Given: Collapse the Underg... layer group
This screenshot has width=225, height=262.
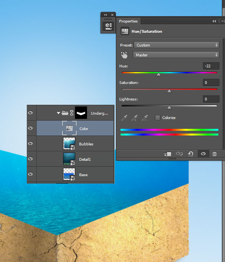Looking at the screenshot, I should click(58, 113).
